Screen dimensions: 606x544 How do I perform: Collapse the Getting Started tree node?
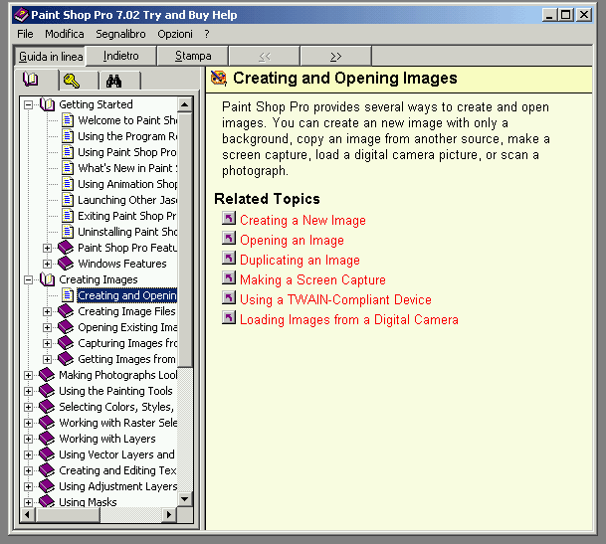click(28, 104)
